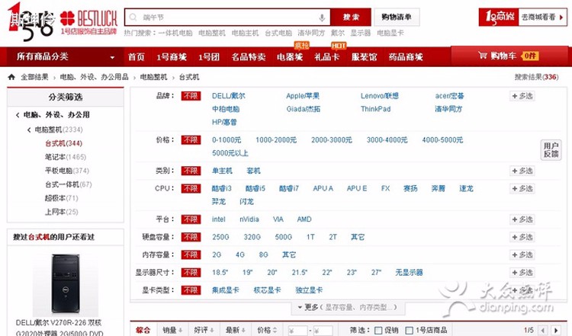Open 药品商城 navigation item
The image size is (572, 336).
point(406,57)
